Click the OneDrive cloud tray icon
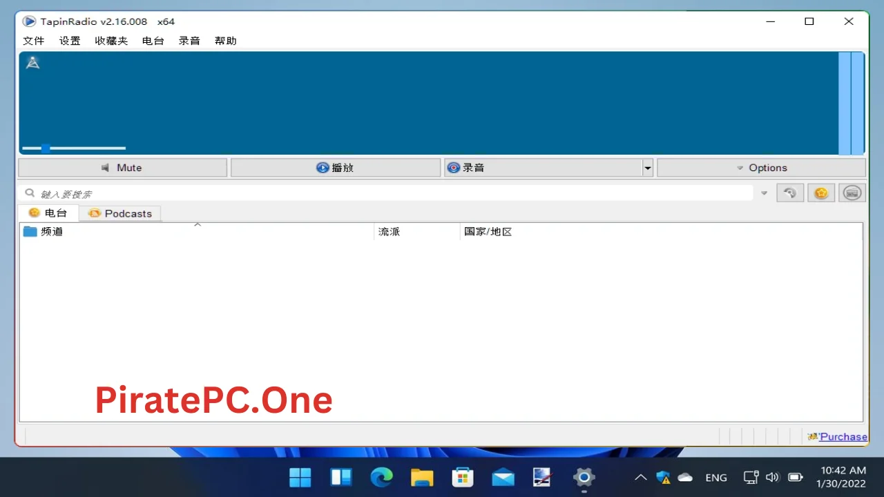Image resolution: width=884 pixels, height=497 pixels. (685, 477)
